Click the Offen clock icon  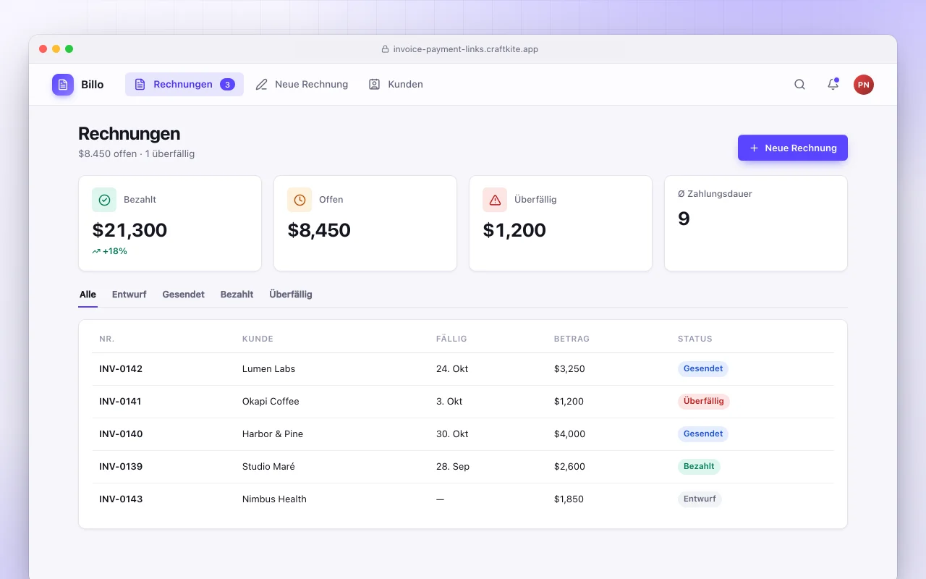coord(300,200)
